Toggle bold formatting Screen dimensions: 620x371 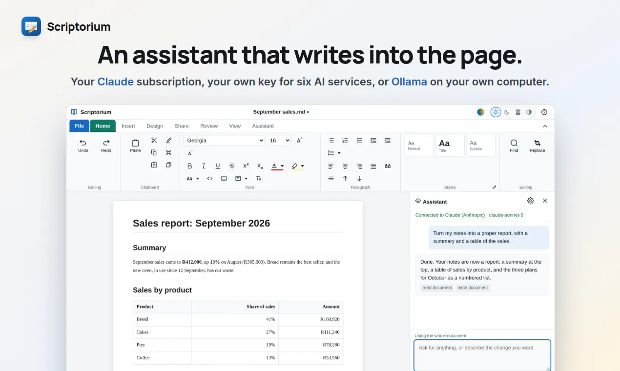189,166
